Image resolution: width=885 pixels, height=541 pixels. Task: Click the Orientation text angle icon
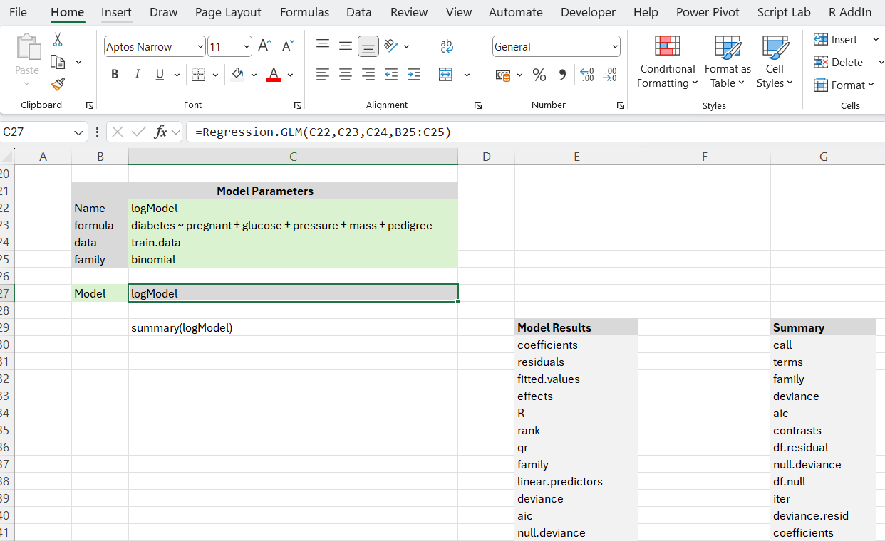(x=391, y=46)
